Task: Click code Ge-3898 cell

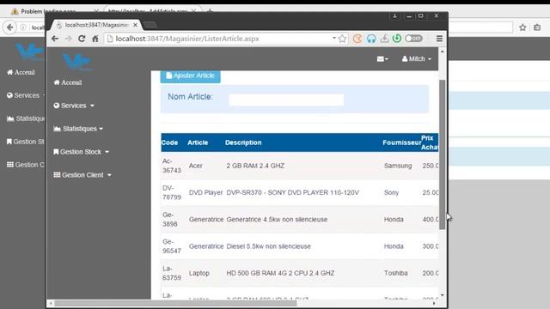Action: 170,220
